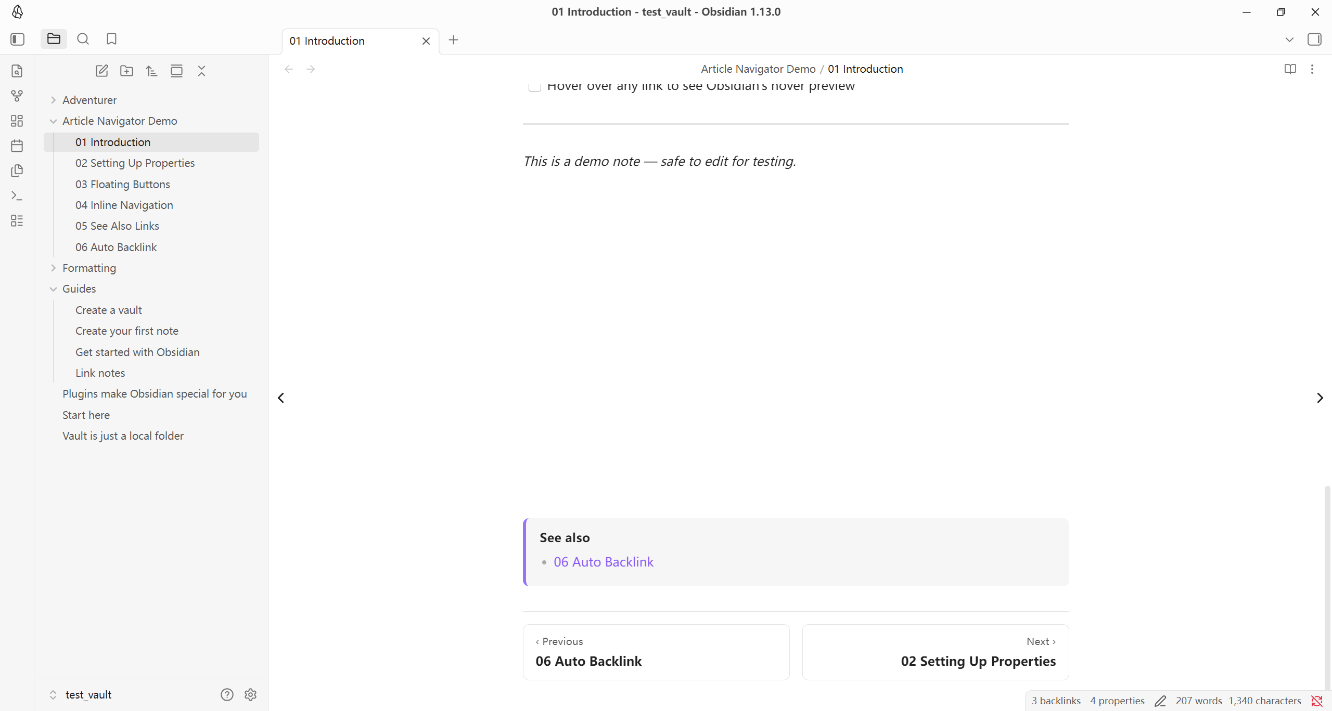
Task: Open tab list dropdown arrow
Action: tap(1289, 39)
